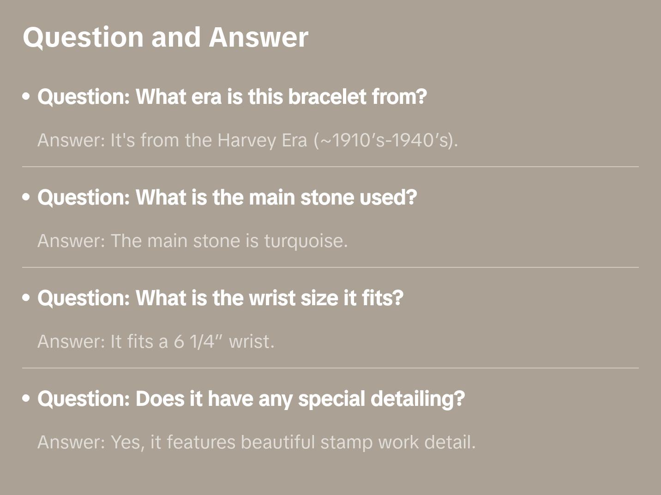Screen dimensions: 661x495
Task: Click the stamp work detail answer line
Action: pos(256,442)
